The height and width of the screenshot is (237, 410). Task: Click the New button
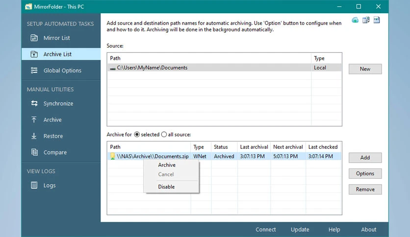(365, 69)
